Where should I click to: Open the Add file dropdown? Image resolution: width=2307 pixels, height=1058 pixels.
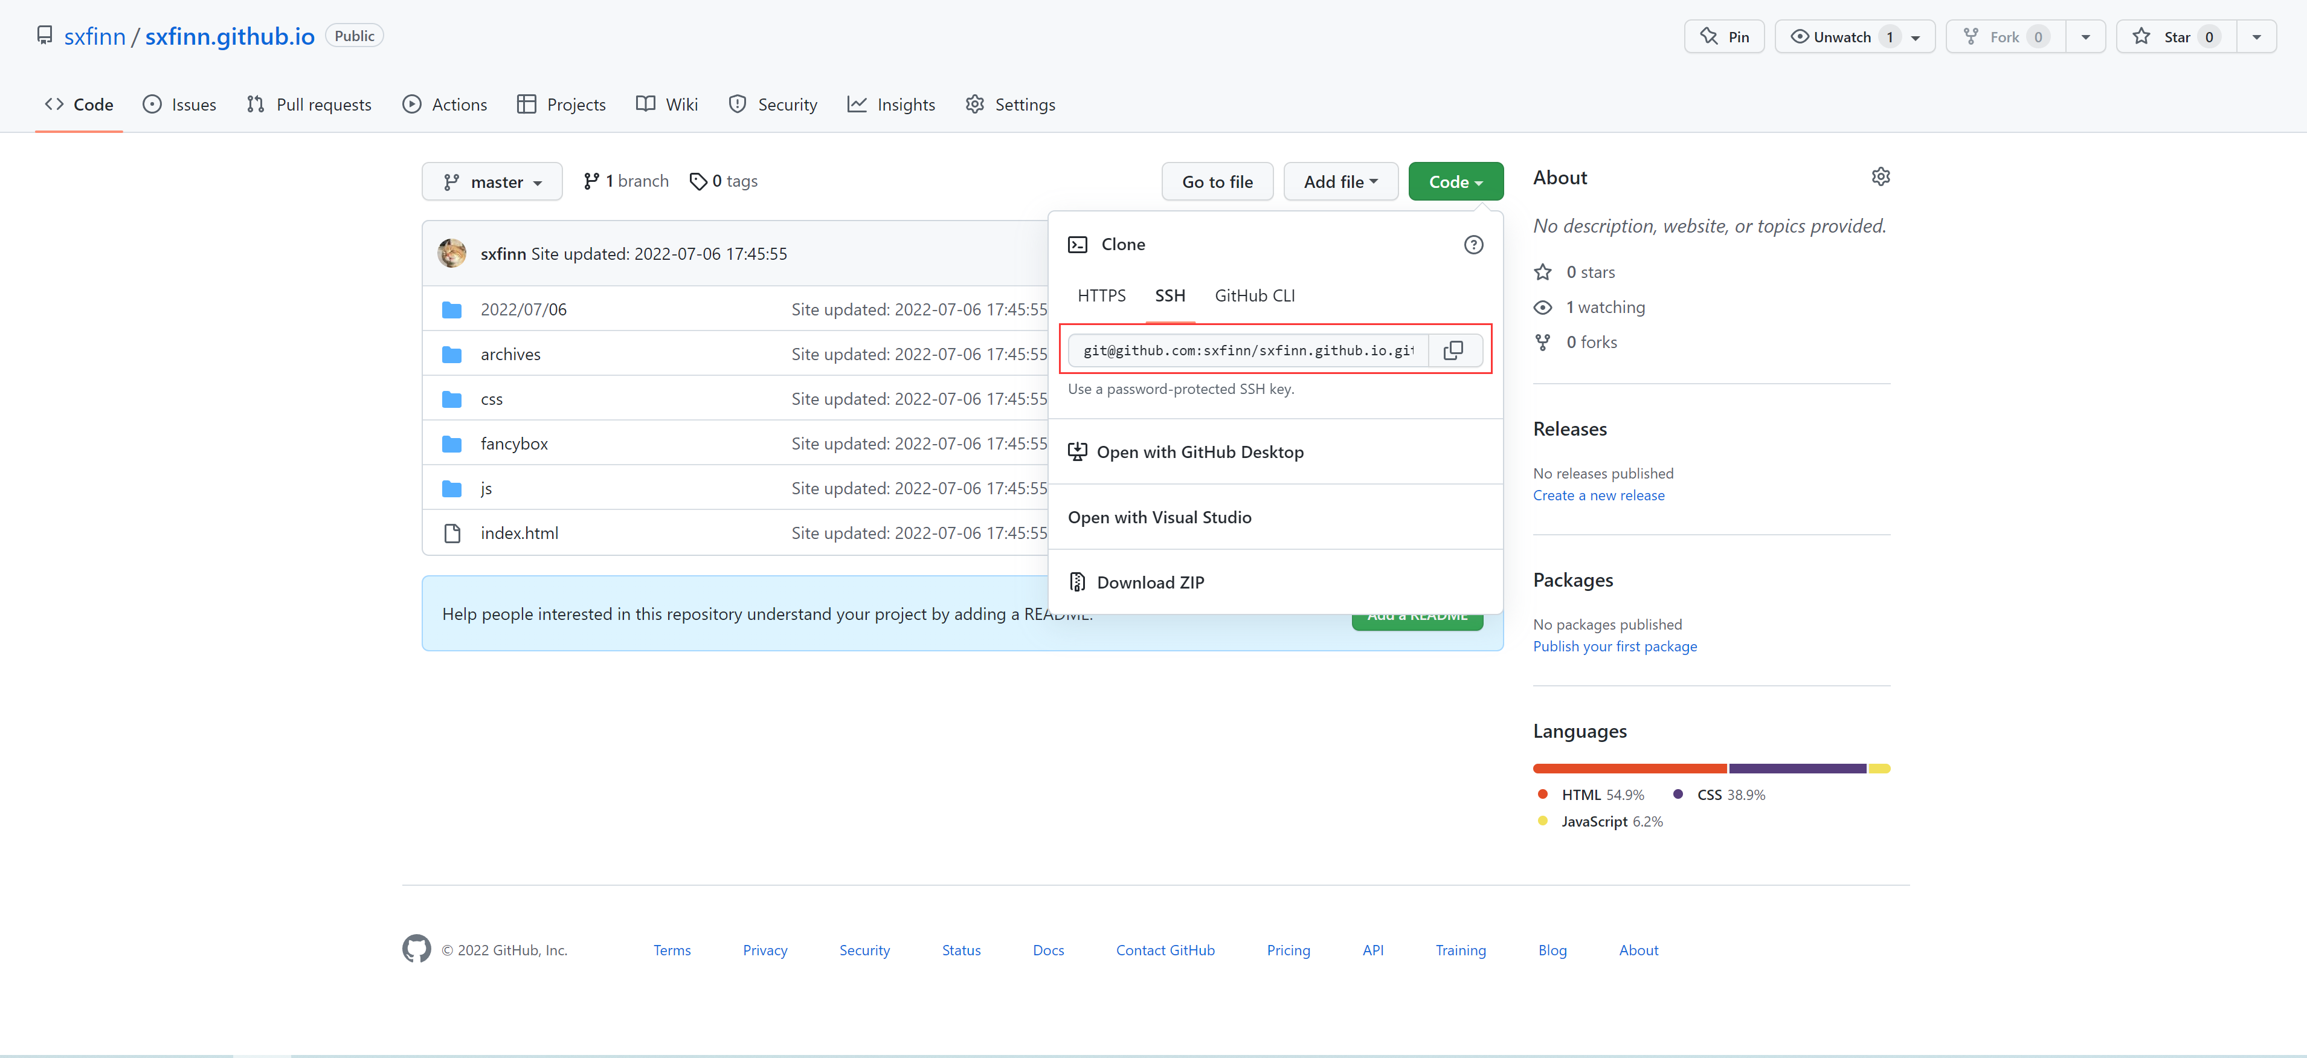point(1340,182)
